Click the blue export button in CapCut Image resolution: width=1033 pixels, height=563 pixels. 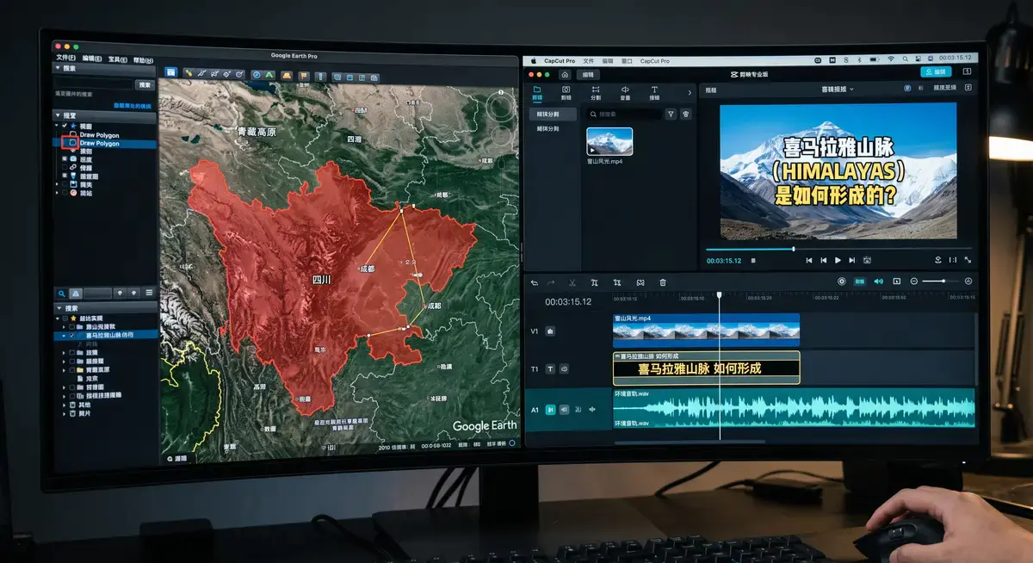pos(935,71)
